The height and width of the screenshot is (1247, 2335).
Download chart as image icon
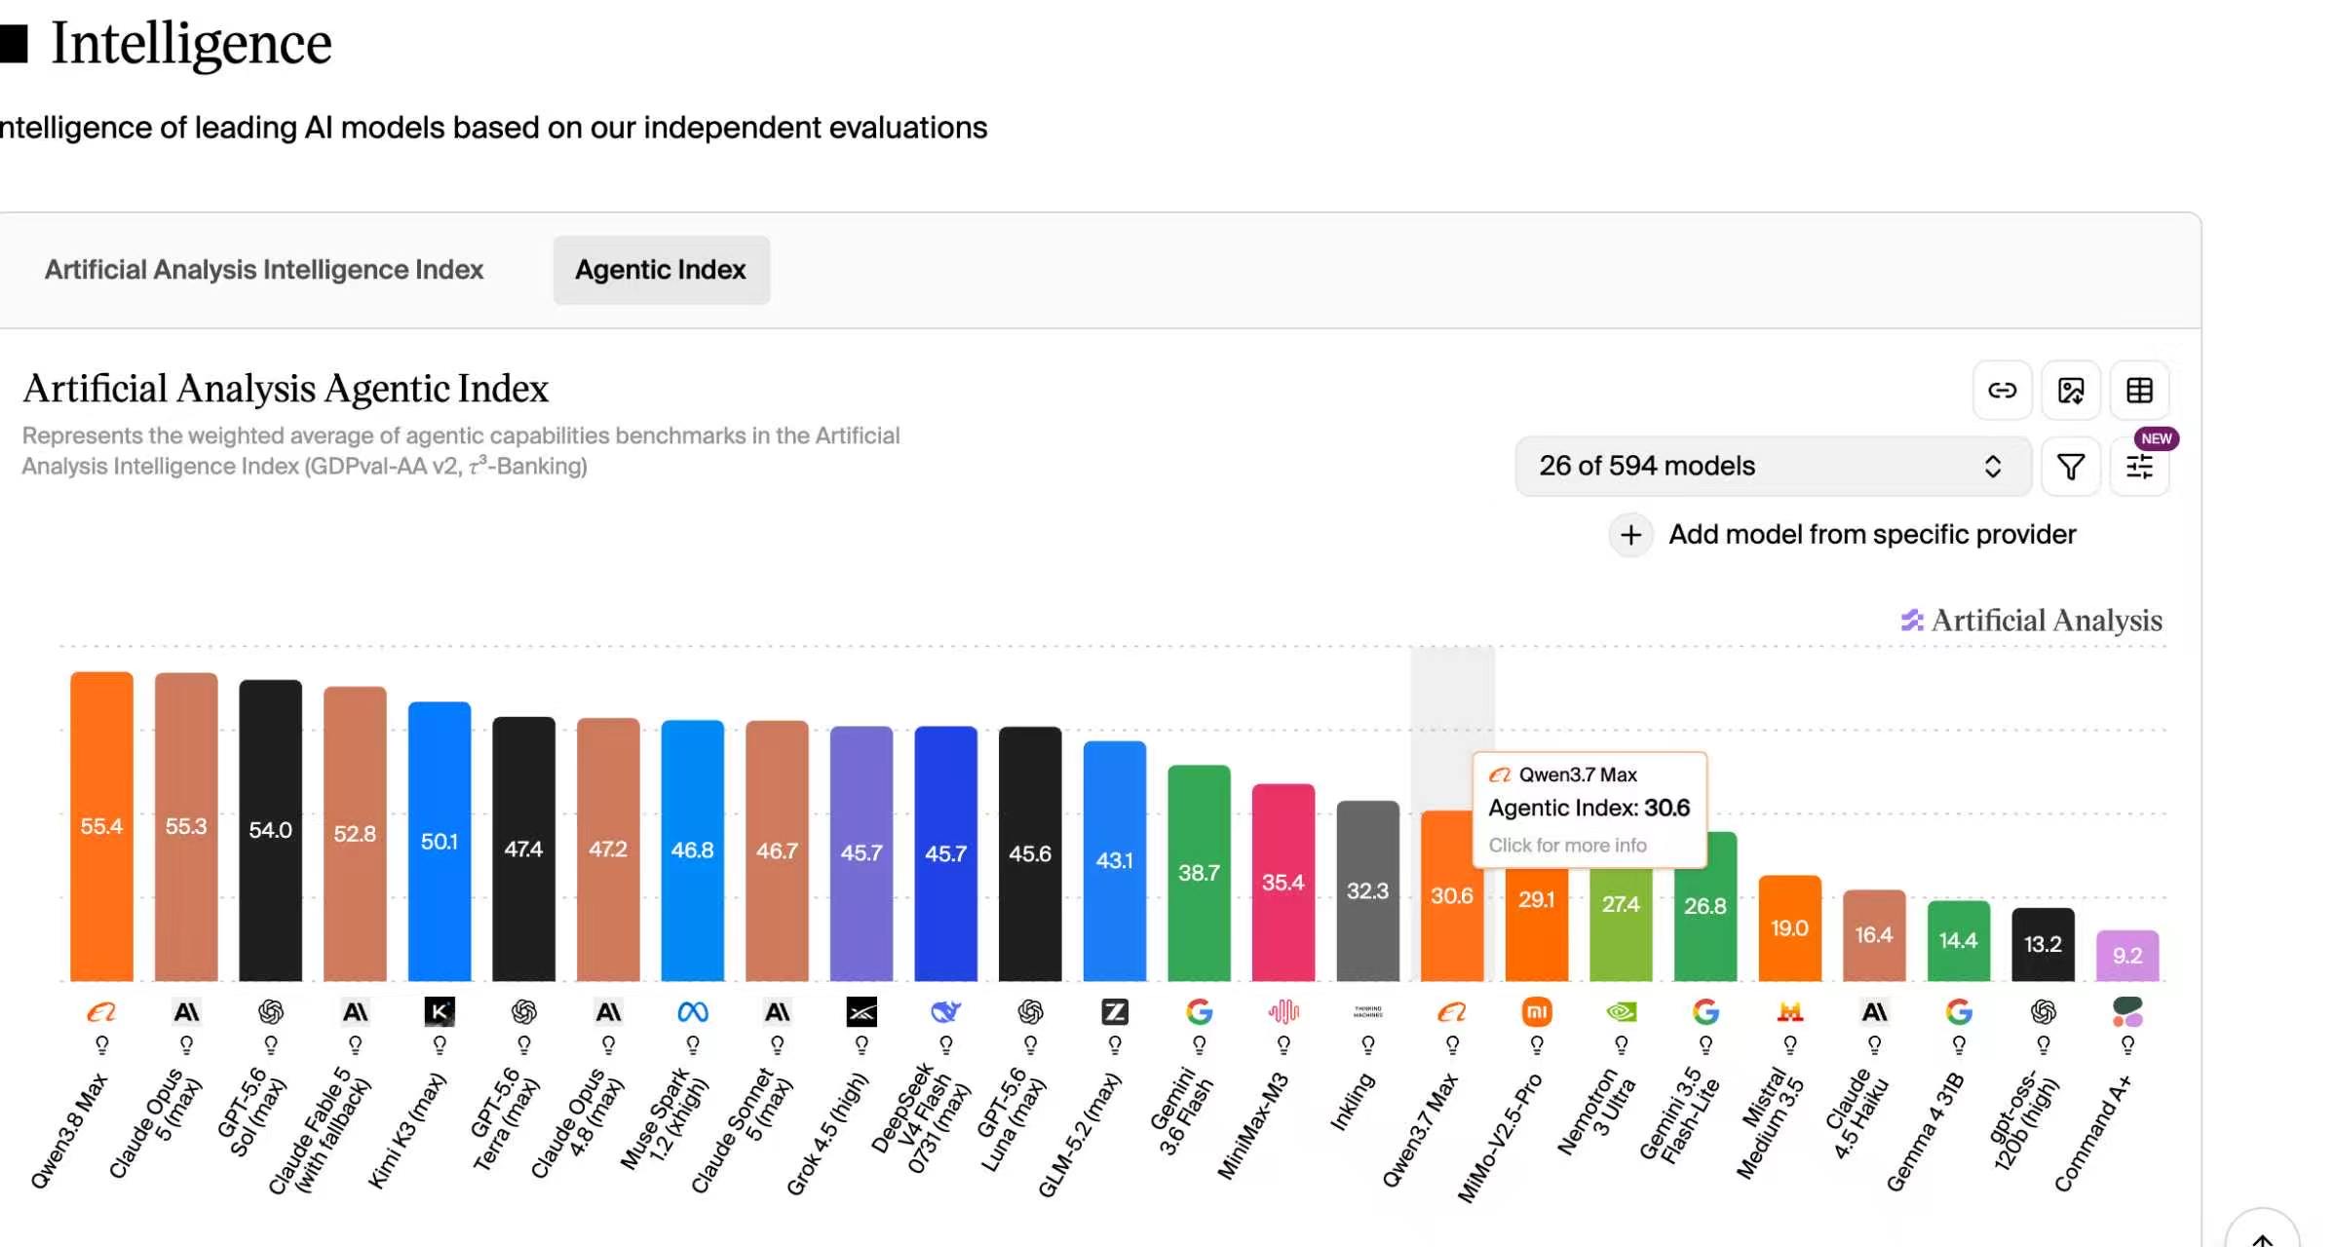[2070, 391]
